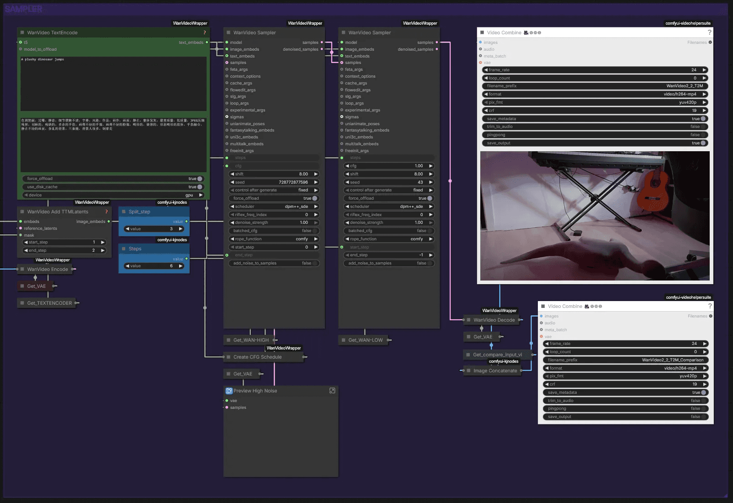Open Preview High Noise node via its expand icon
This screenshot has height=503, width=733.
click(x=332, y=391)
